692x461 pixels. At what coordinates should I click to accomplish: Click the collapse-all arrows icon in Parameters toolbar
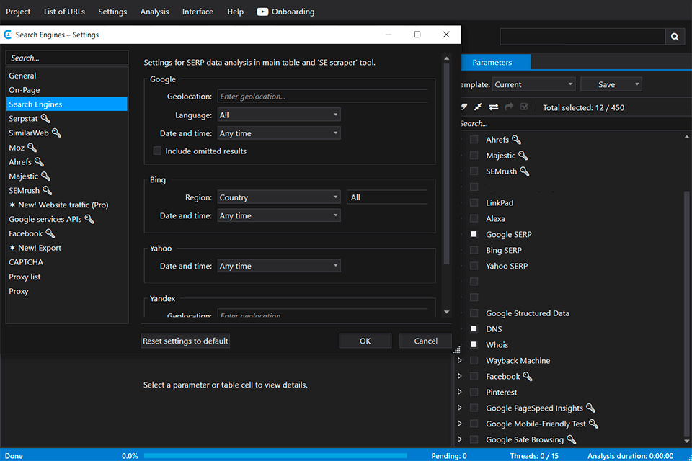(x=478, y=107)
